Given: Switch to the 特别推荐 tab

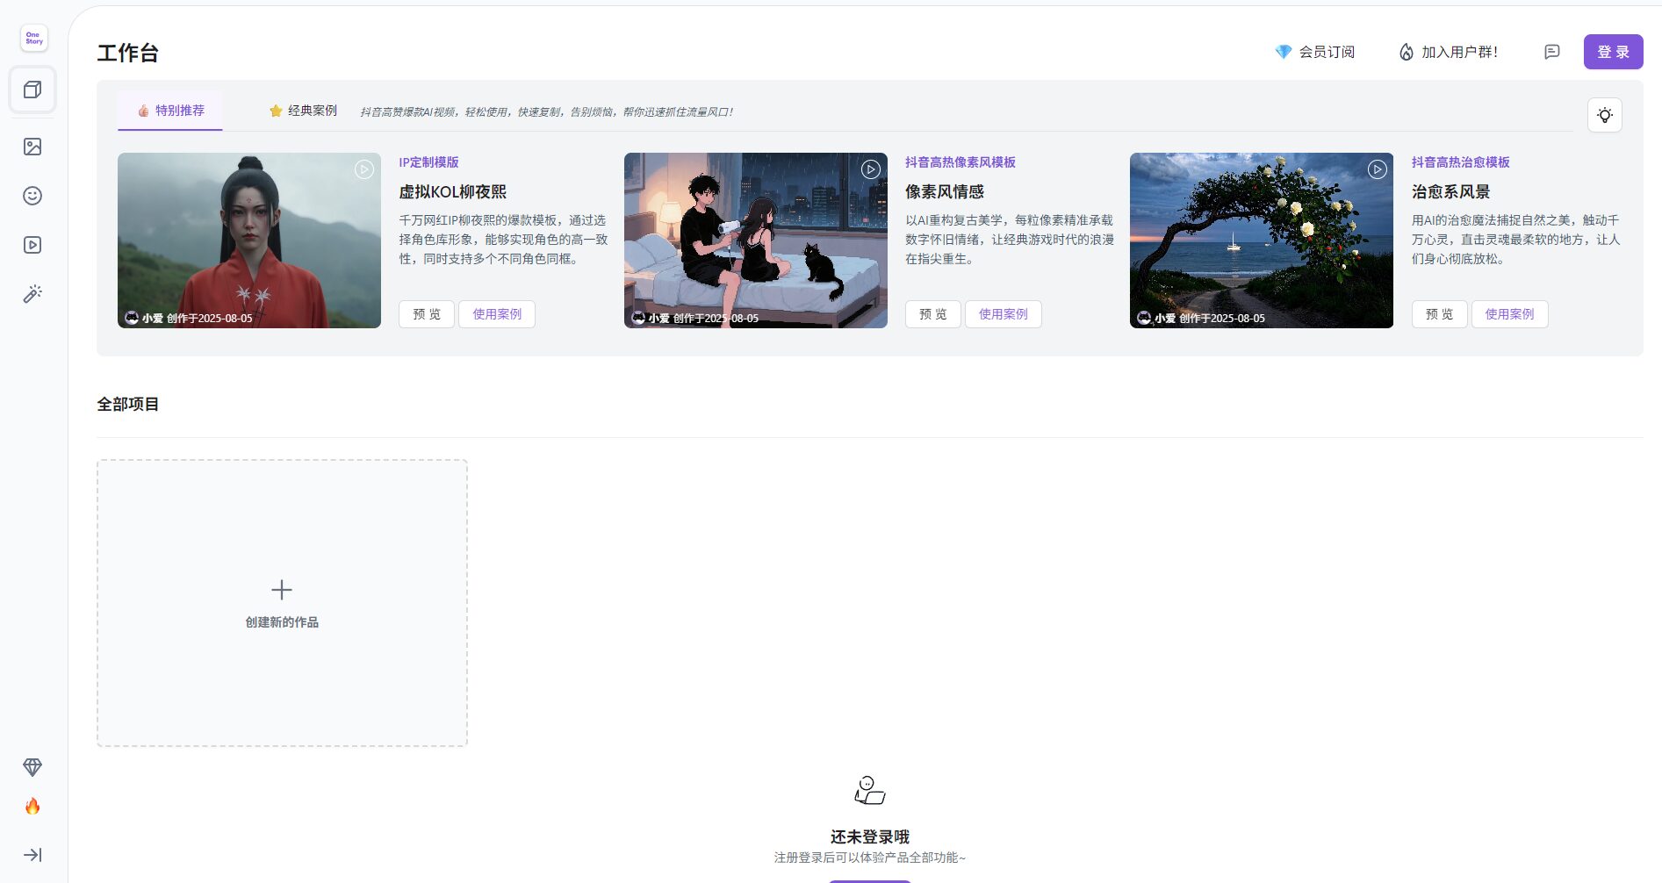Looking at the screenshot, I should coord(170,111).
